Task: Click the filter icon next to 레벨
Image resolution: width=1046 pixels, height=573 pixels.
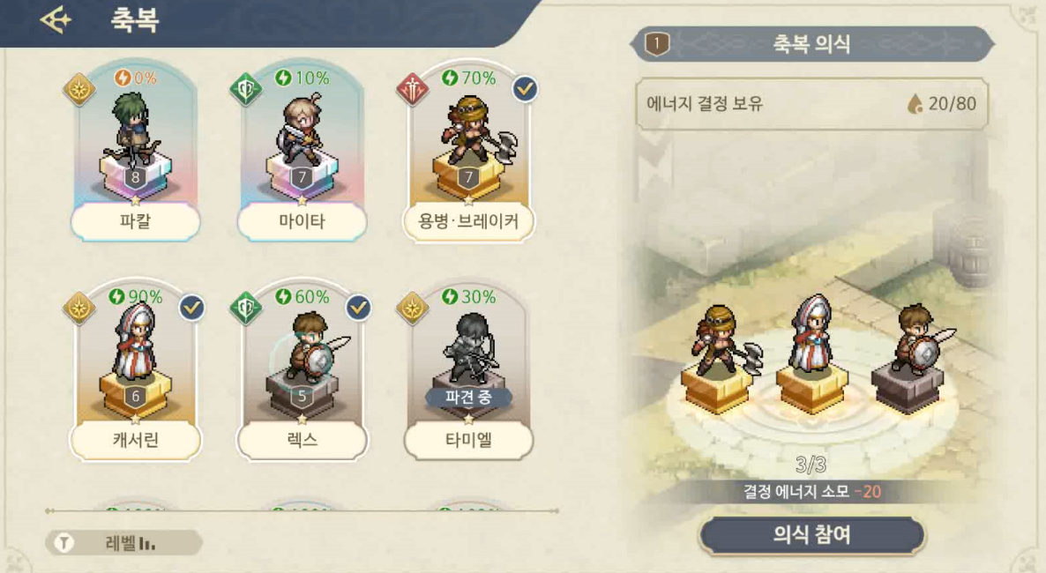Action: click(x=64, y=543)
